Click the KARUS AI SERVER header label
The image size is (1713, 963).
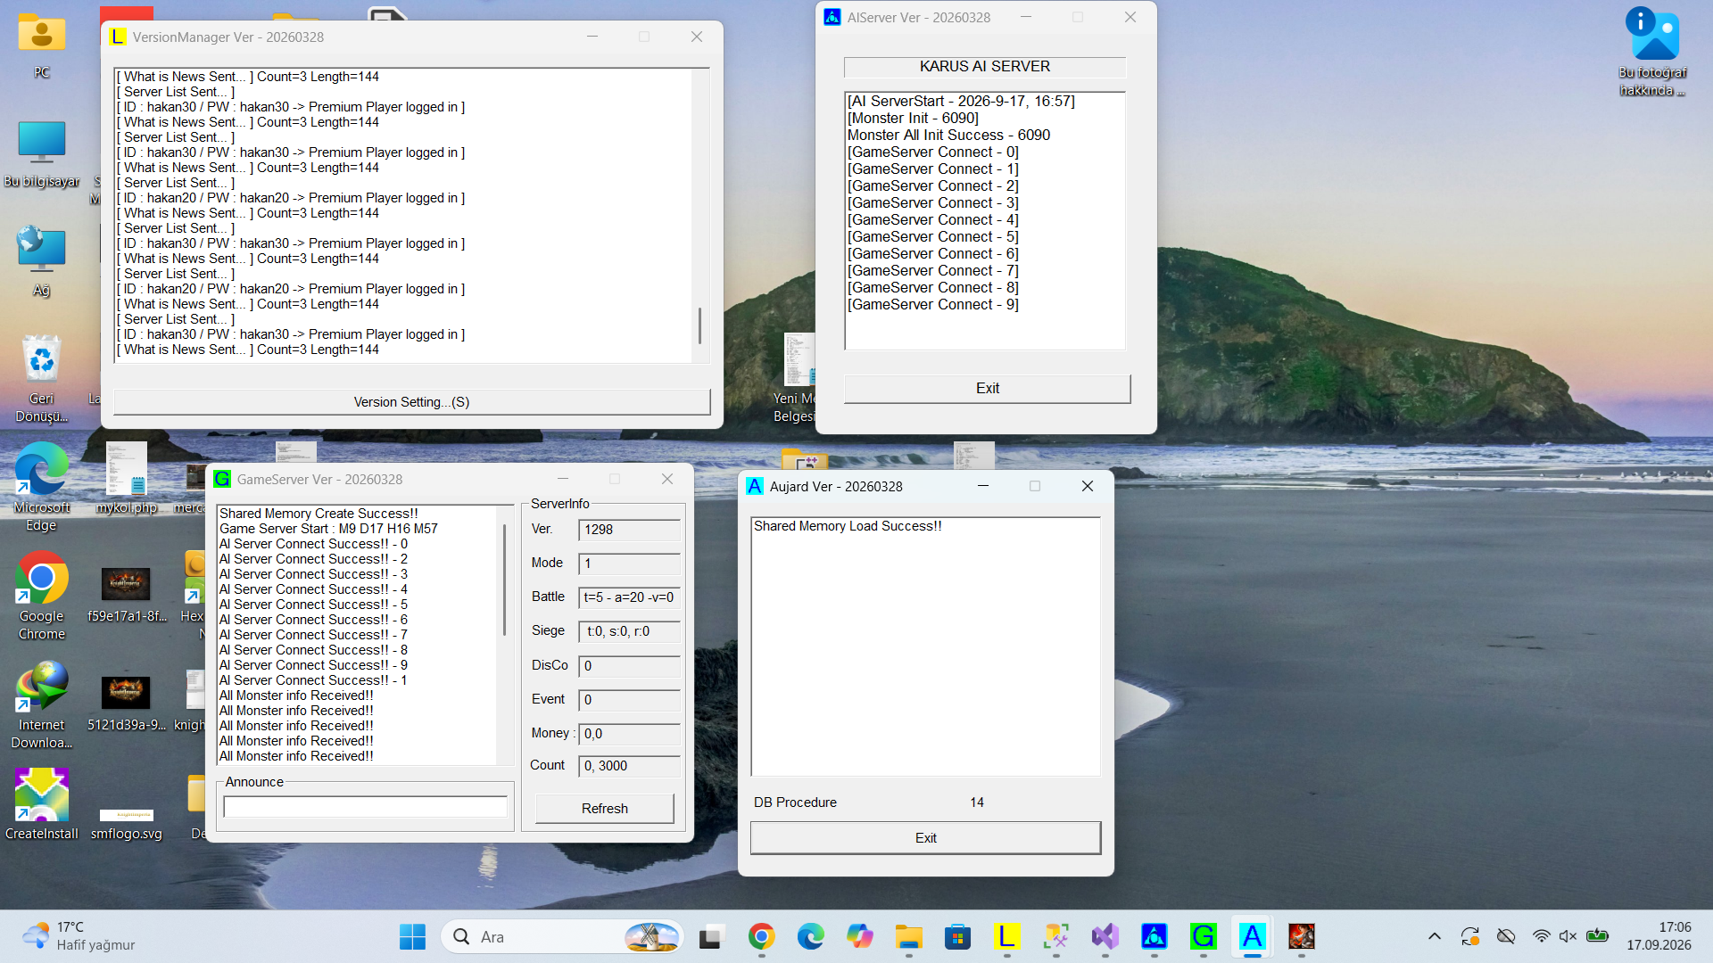985,67
